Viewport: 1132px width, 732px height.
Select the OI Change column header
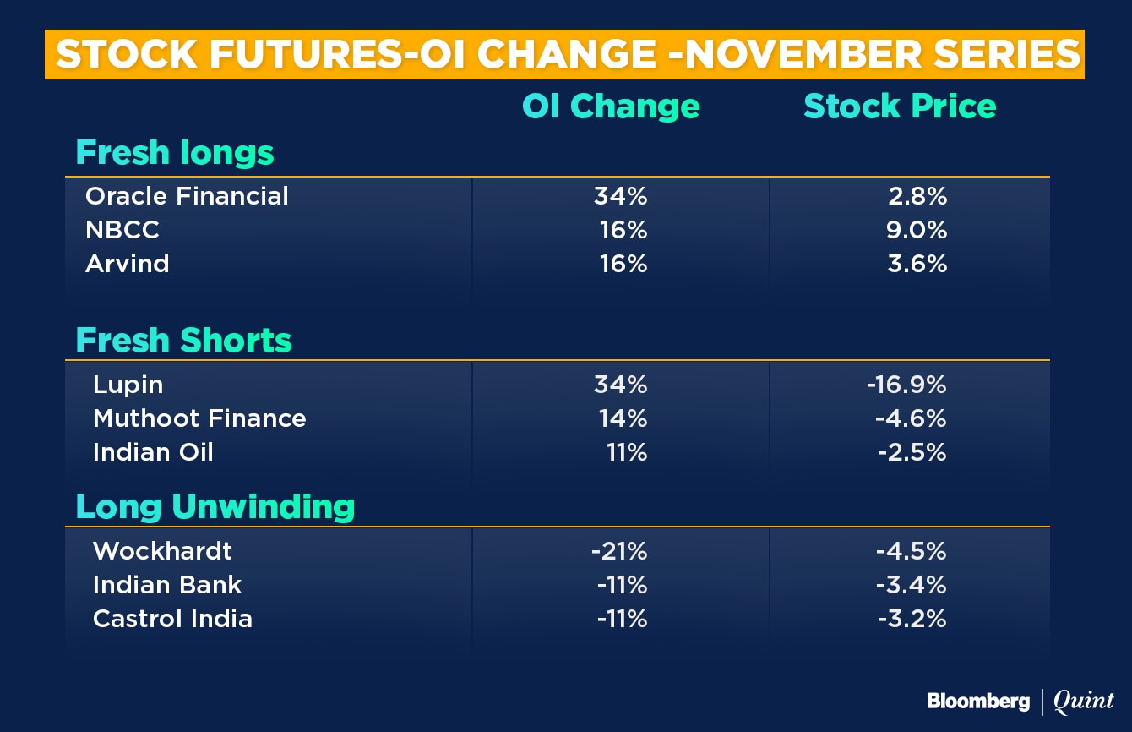tap(611, 107)
